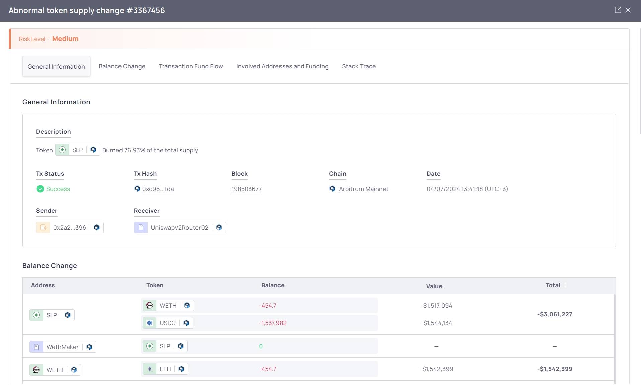
Task: Open block 198503677 link
Action: point(246,189)
